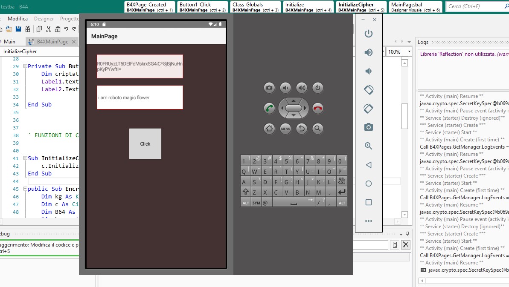Image resolution: width=509 pixels, height=287 pixels.
Task: Tap encrypted text label in emulator
Action: point(140,66)
